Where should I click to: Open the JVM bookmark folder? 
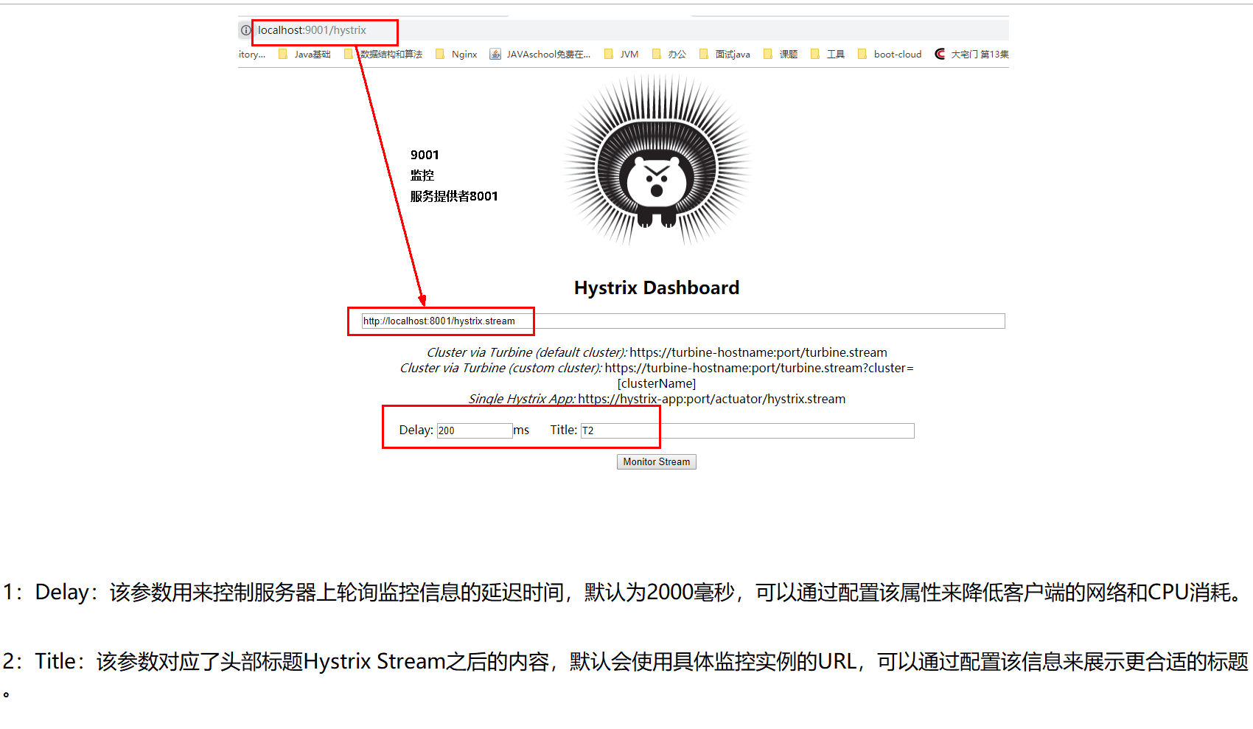point(621,55)
